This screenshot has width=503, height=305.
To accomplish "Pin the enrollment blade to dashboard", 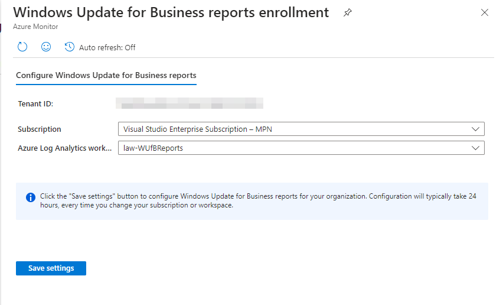I will pyautogui.click(x=348, y=13).
